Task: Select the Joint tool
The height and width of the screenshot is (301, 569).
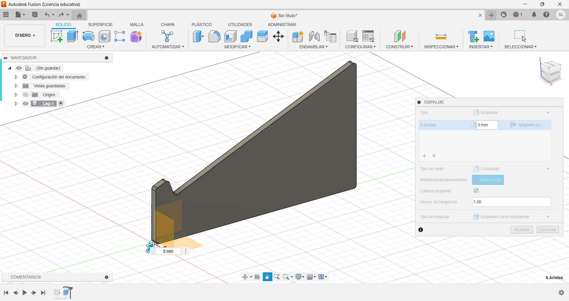Action: point(314,36)
